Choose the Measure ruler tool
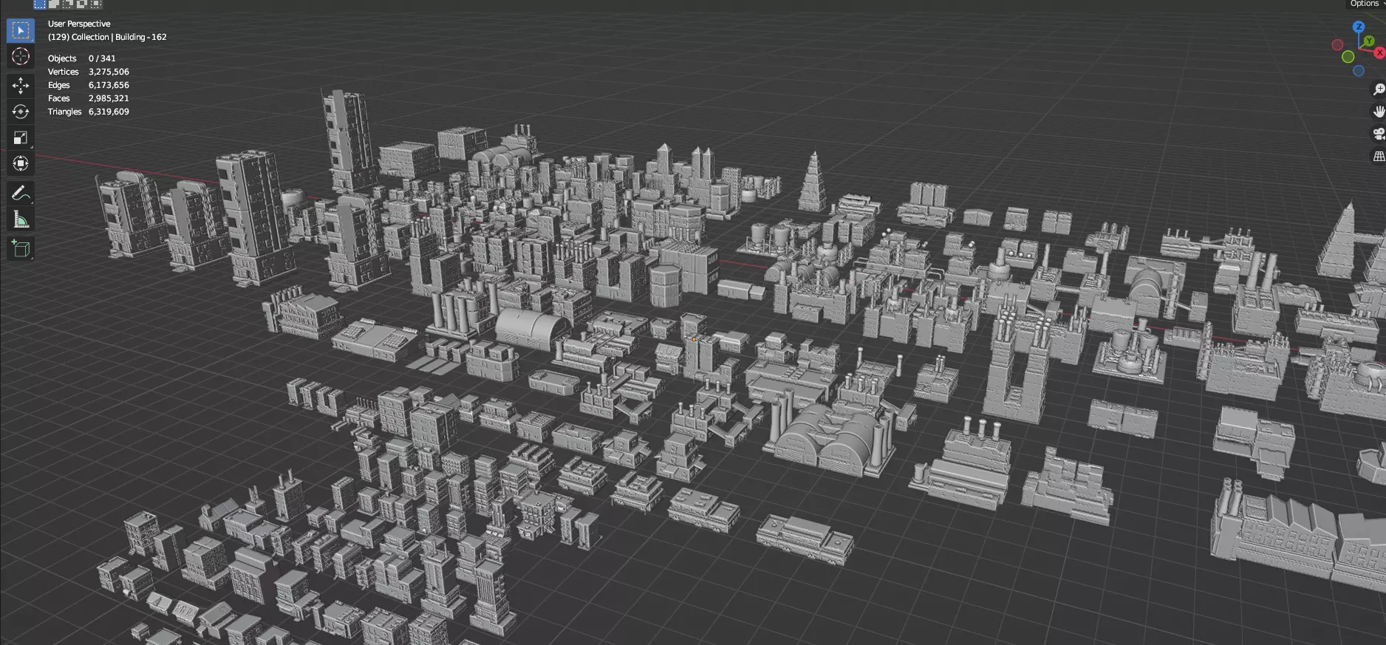Image resolution: width=1386 pixels, height=645 pixels. pyautogui.click(x=21, y=219)
